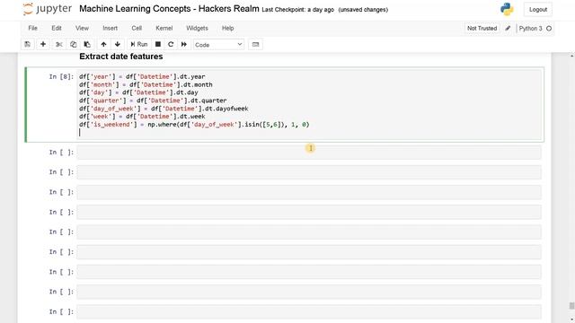Select the fourth empty code cell
The width and height of the screenshot is (575, 323).
[x=309, y=212]
